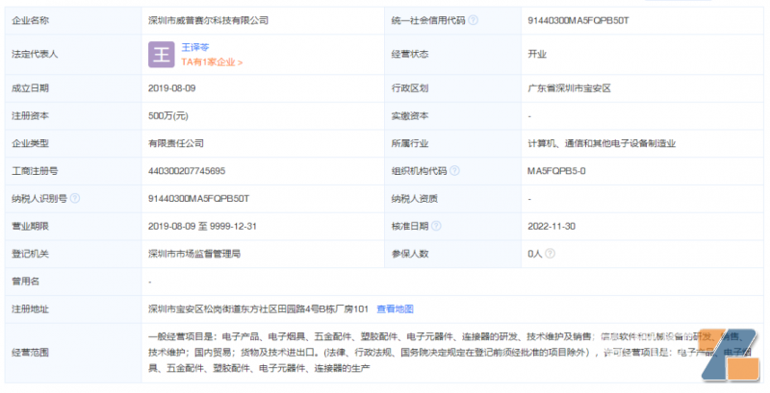The width and height of the screenshot is (770, 393).
Task: Click 查看地图 to view address map
Action: coord(395,308)
